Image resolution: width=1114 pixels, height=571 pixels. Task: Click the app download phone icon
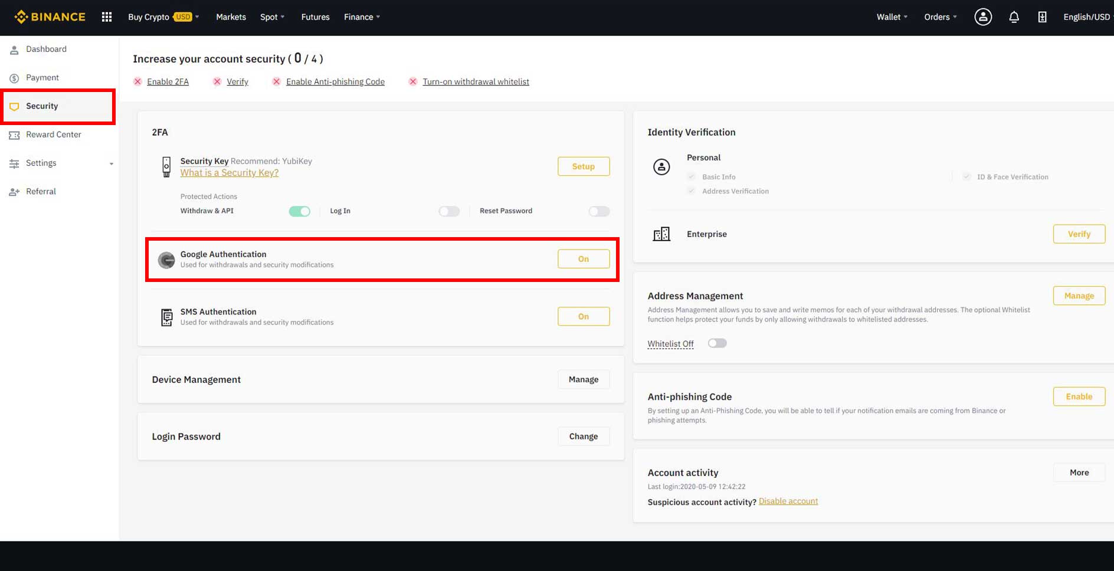pyautogui.click(x=1043, y=17)
